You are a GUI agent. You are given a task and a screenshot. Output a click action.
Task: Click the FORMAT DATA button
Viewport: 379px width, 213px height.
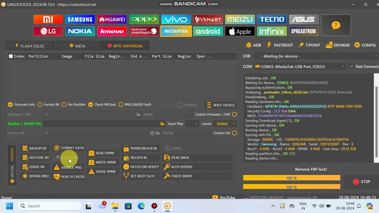pyautogui.click(x=69, y=148)
